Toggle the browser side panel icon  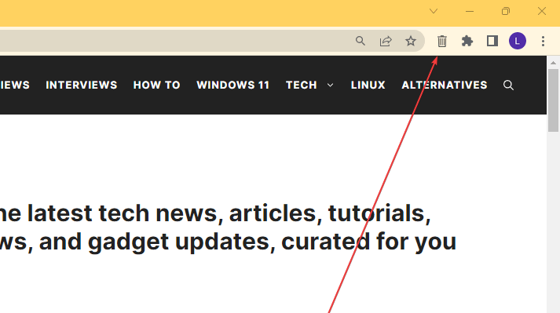click(492, 41)
